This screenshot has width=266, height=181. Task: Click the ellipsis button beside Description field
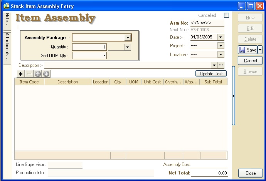221,65
